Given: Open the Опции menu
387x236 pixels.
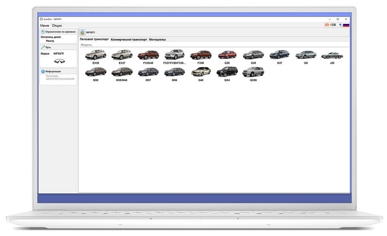Looking at the screenshot, I should (x=57, y=25).
